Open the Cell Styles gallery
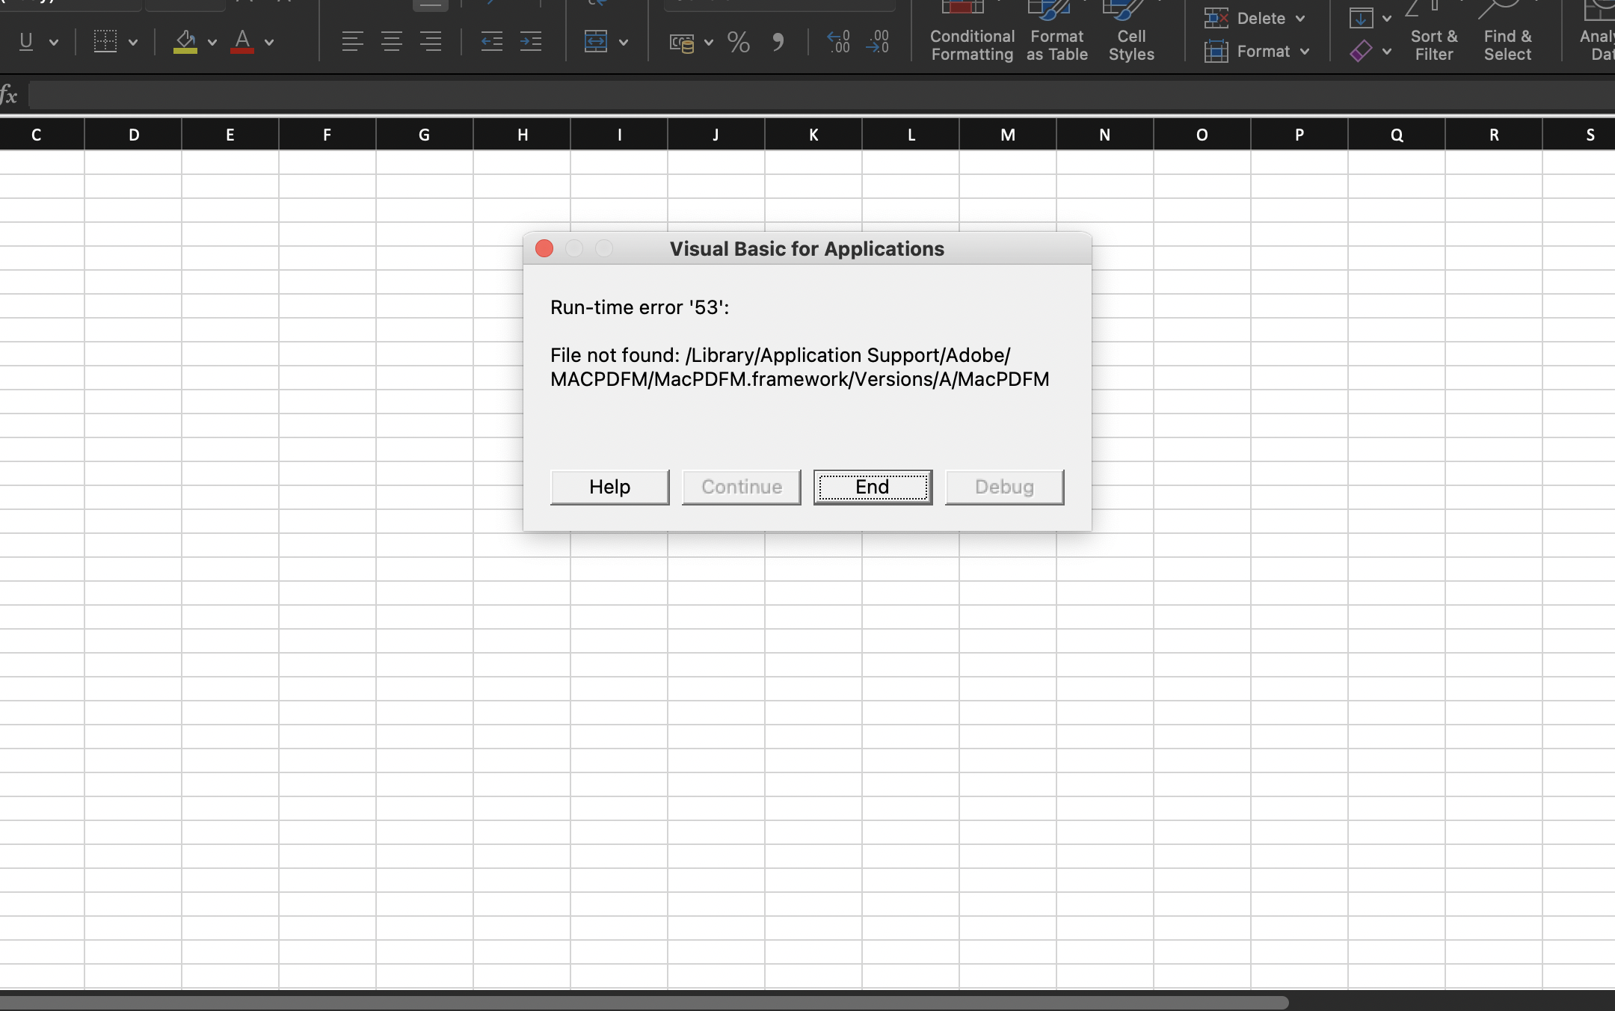The image size is (1615, 1011). click(1130, 34)
